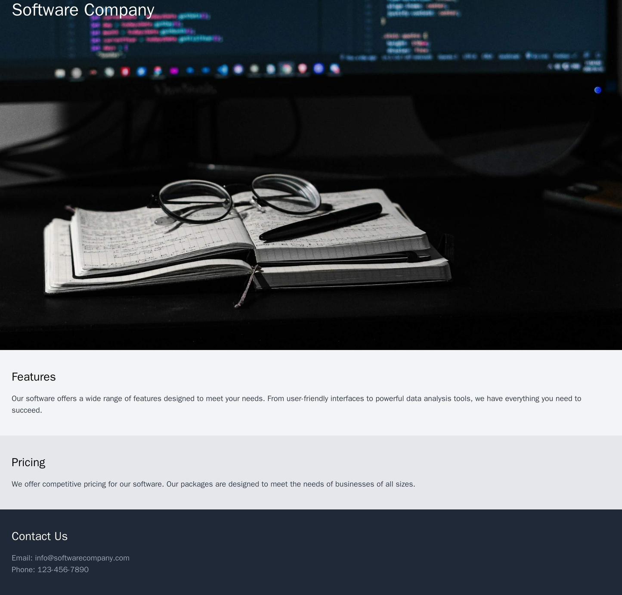Click the 123-456-7890 phone number

pos(62,570)
